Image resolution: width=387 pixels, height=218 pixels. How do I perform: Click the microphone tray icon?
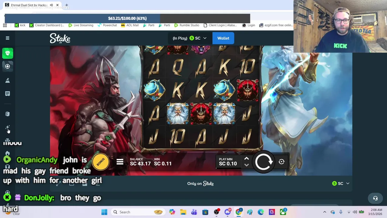click(341, 212)
